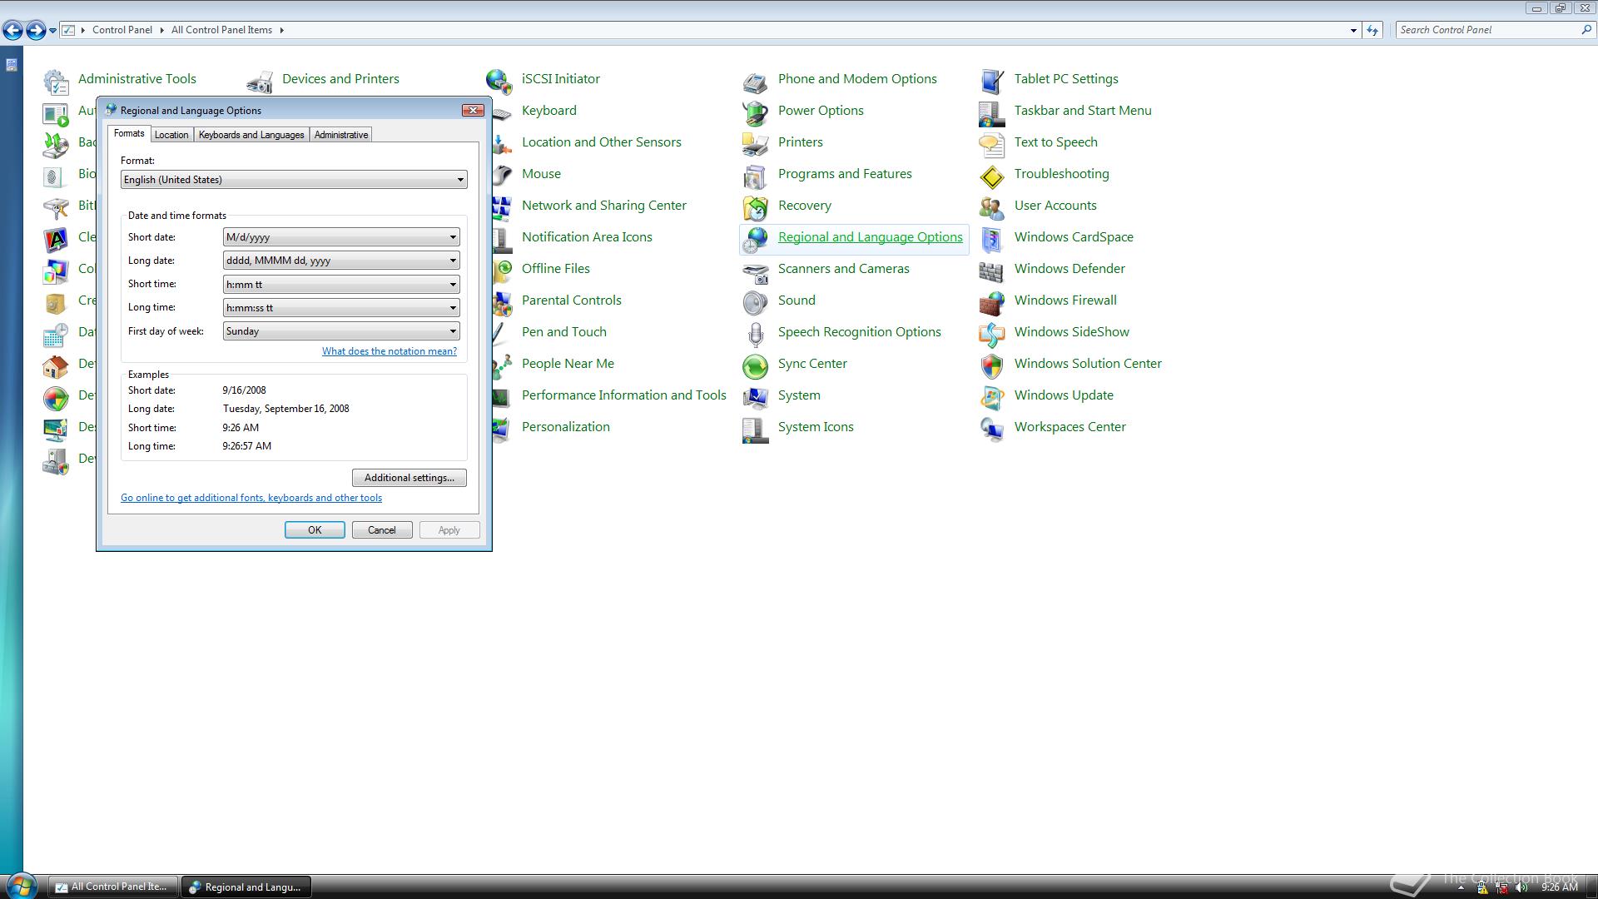This screenshot has width=1598, height=899.
Task: Click Additional settings button
Action: (x=409, y=478)
